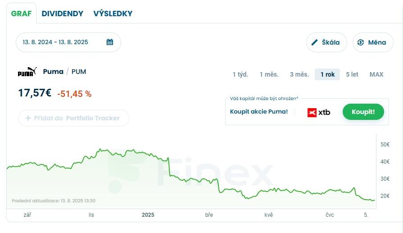
Task: Select the GRAF tab
Action: (x=21, y=14)
